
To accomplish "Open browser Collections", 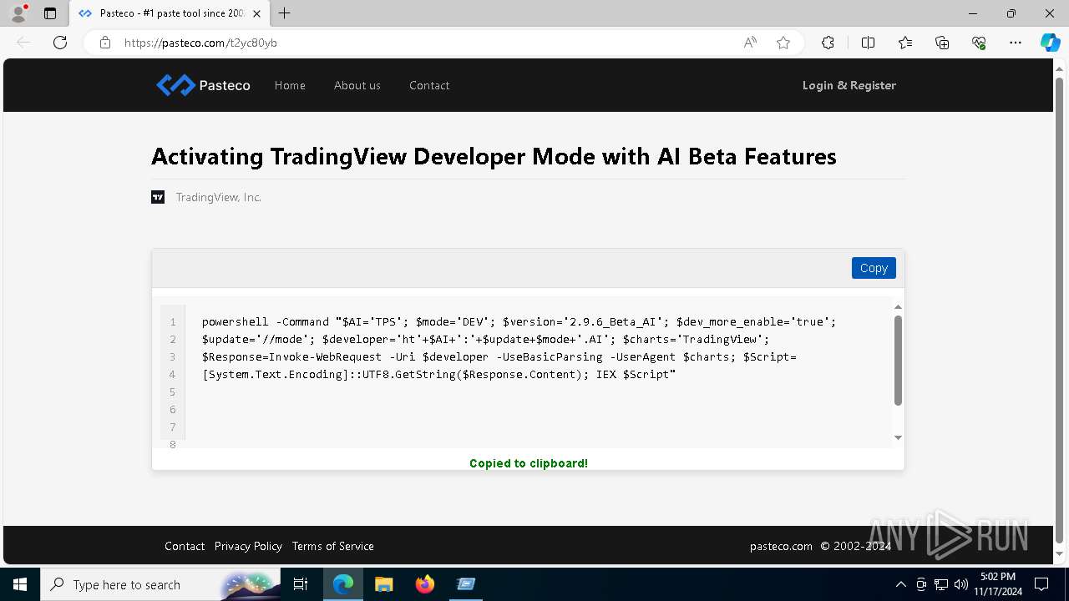I will pyautogui.click(x=942, y=43).
